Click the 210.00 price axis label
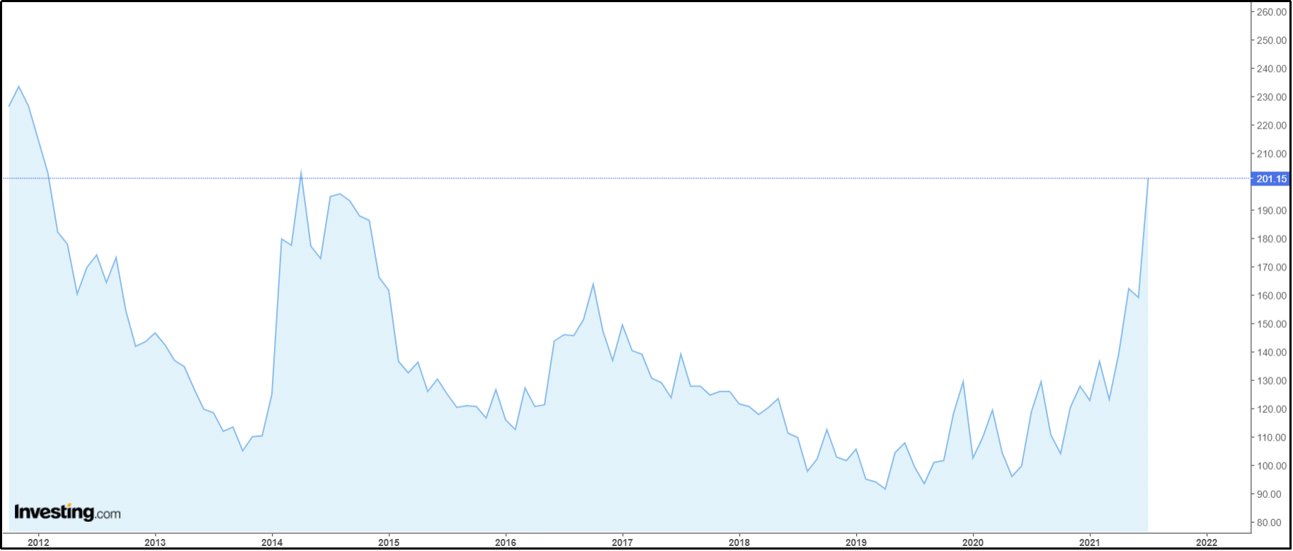Image resolution: width=1293 pixels, height=551 pixels. click(1272, 154)
